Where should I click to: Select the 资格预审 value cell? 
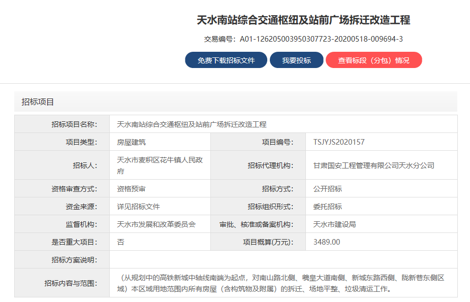[132, 189]
